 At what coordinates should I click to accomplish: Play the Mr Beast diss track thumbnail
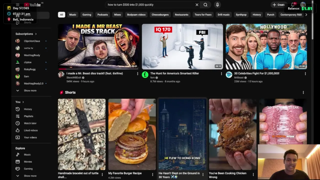(98, 46)
